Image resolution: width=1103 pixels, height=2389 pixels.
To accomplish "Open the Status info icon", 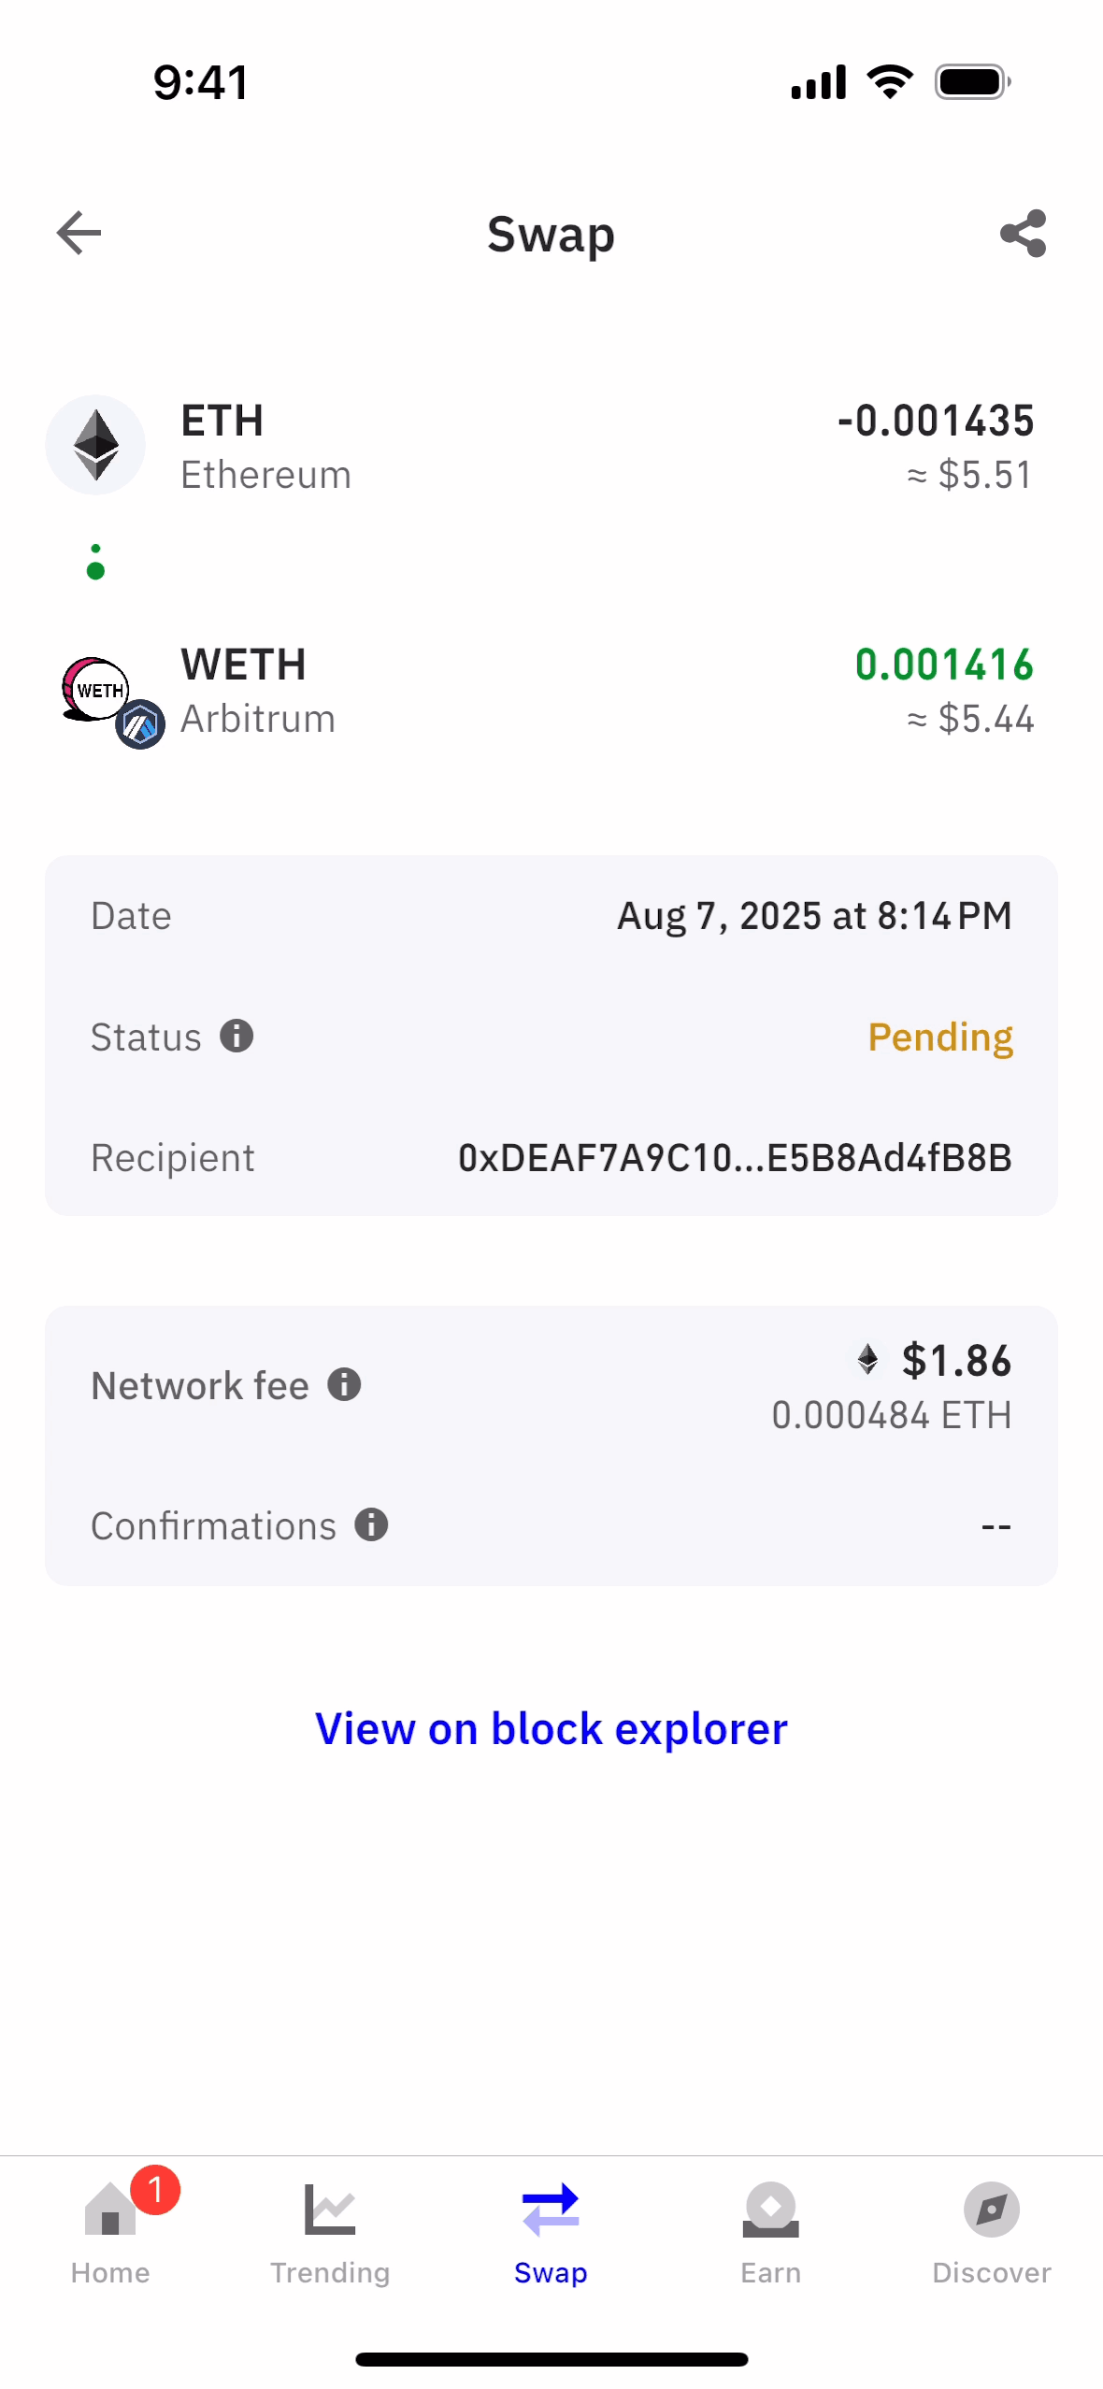I will point(236,1036).
